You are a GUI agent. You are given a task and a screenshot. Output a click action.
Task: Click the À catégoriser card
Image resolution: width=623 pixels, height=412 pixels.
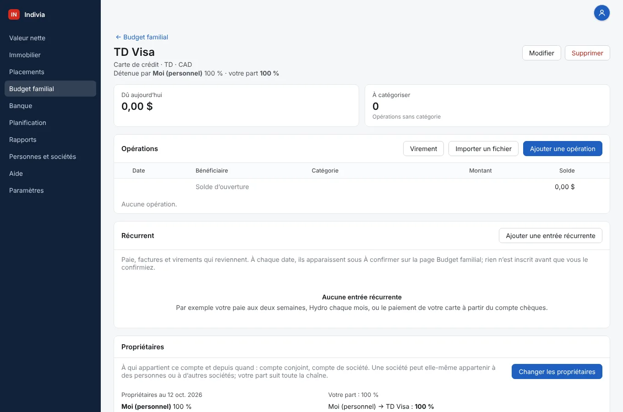point(487,105)
